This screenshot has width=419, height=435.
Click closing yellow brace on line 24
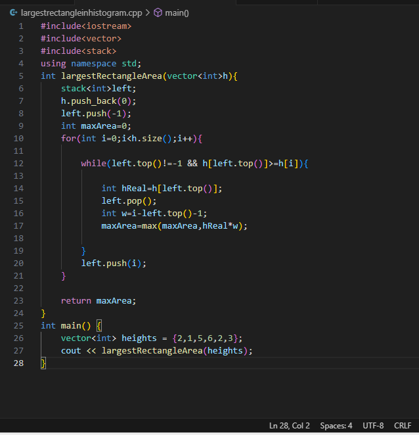(x=43, y=313)
